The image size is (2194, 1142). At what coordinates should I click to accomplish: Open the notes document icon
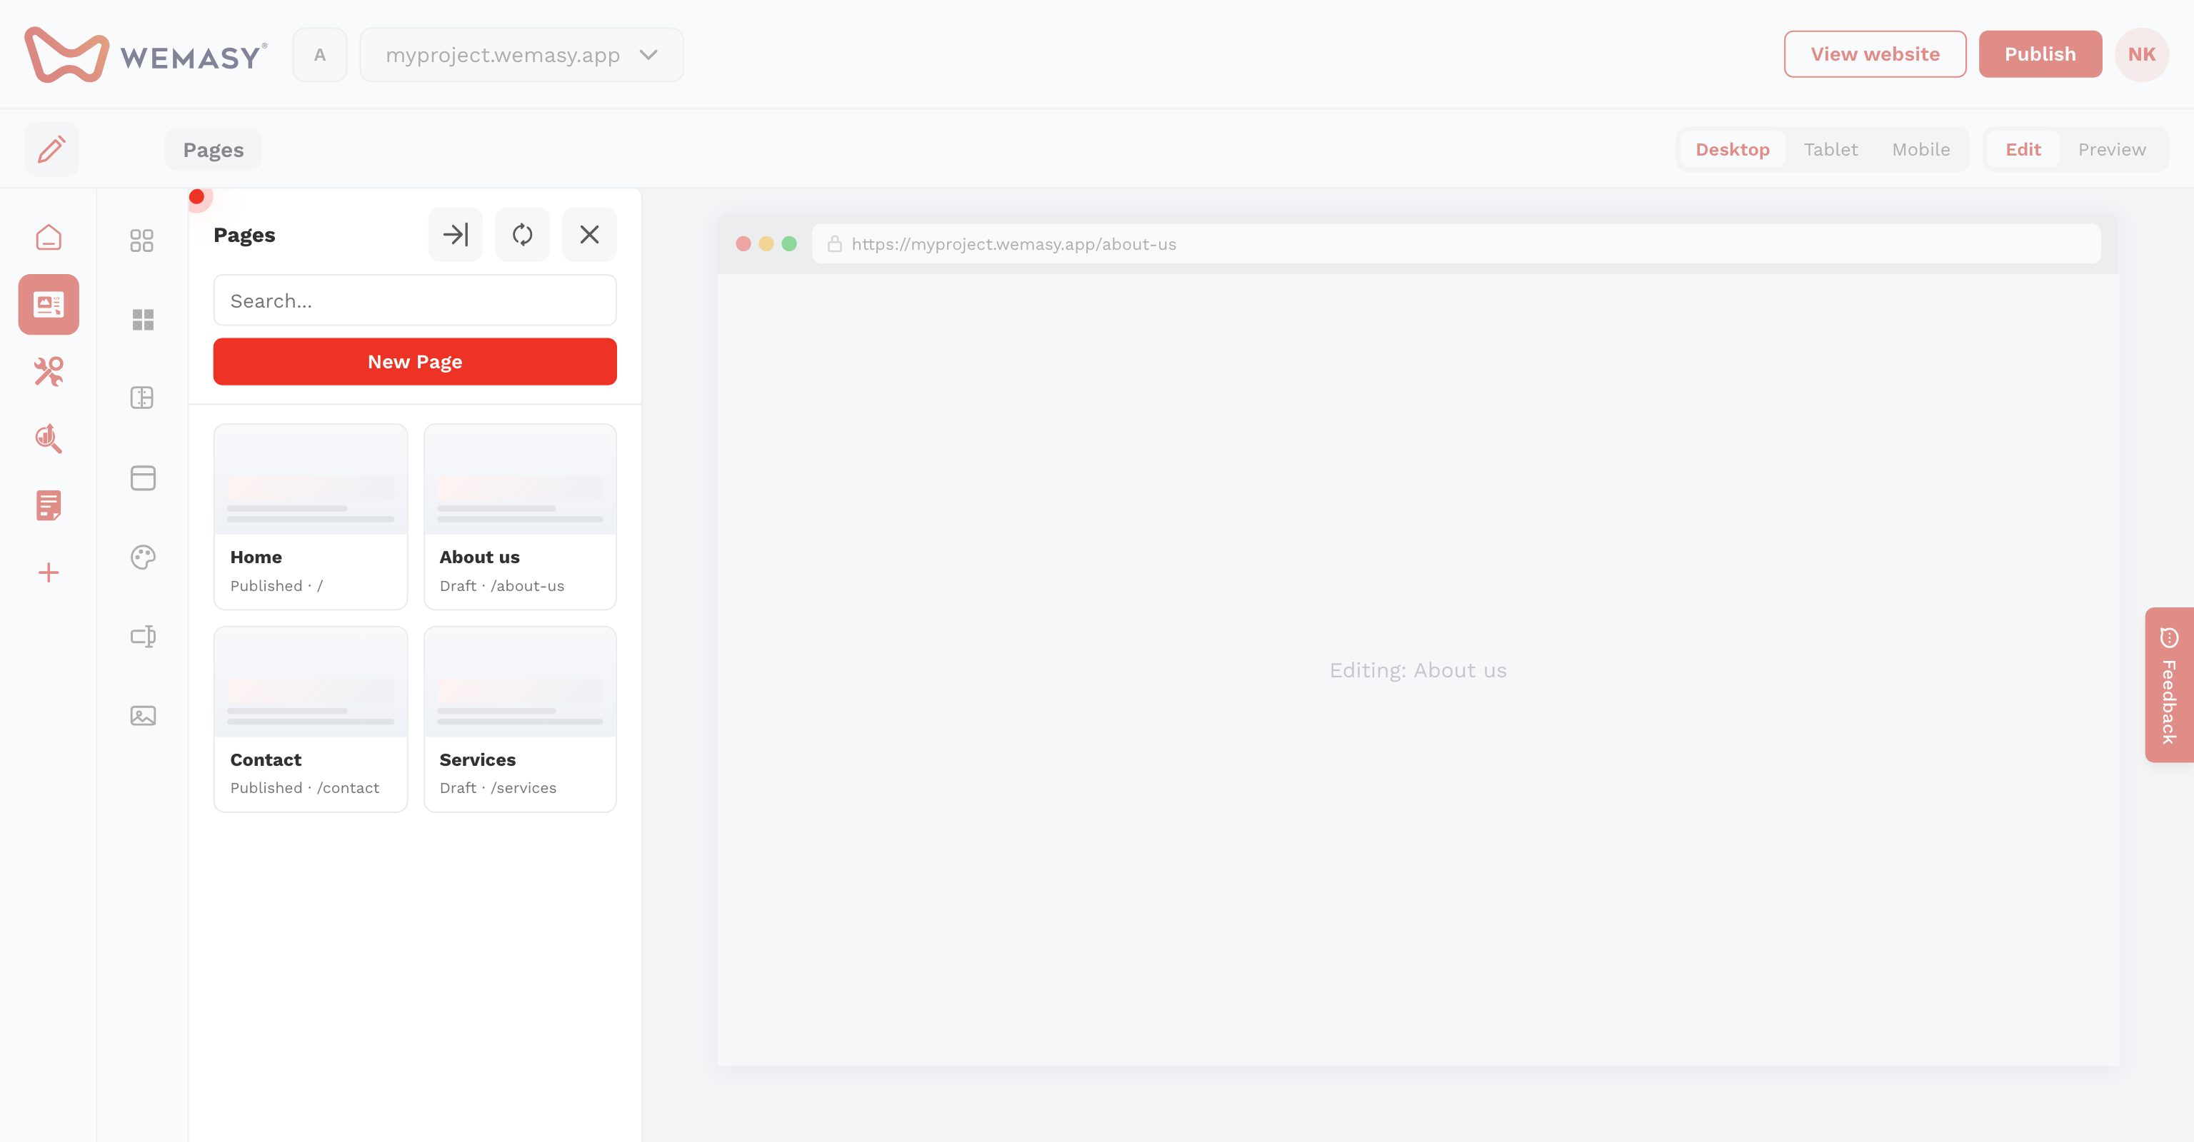point(49,505)
